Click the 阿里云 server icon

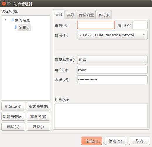[x=16, y=27]
